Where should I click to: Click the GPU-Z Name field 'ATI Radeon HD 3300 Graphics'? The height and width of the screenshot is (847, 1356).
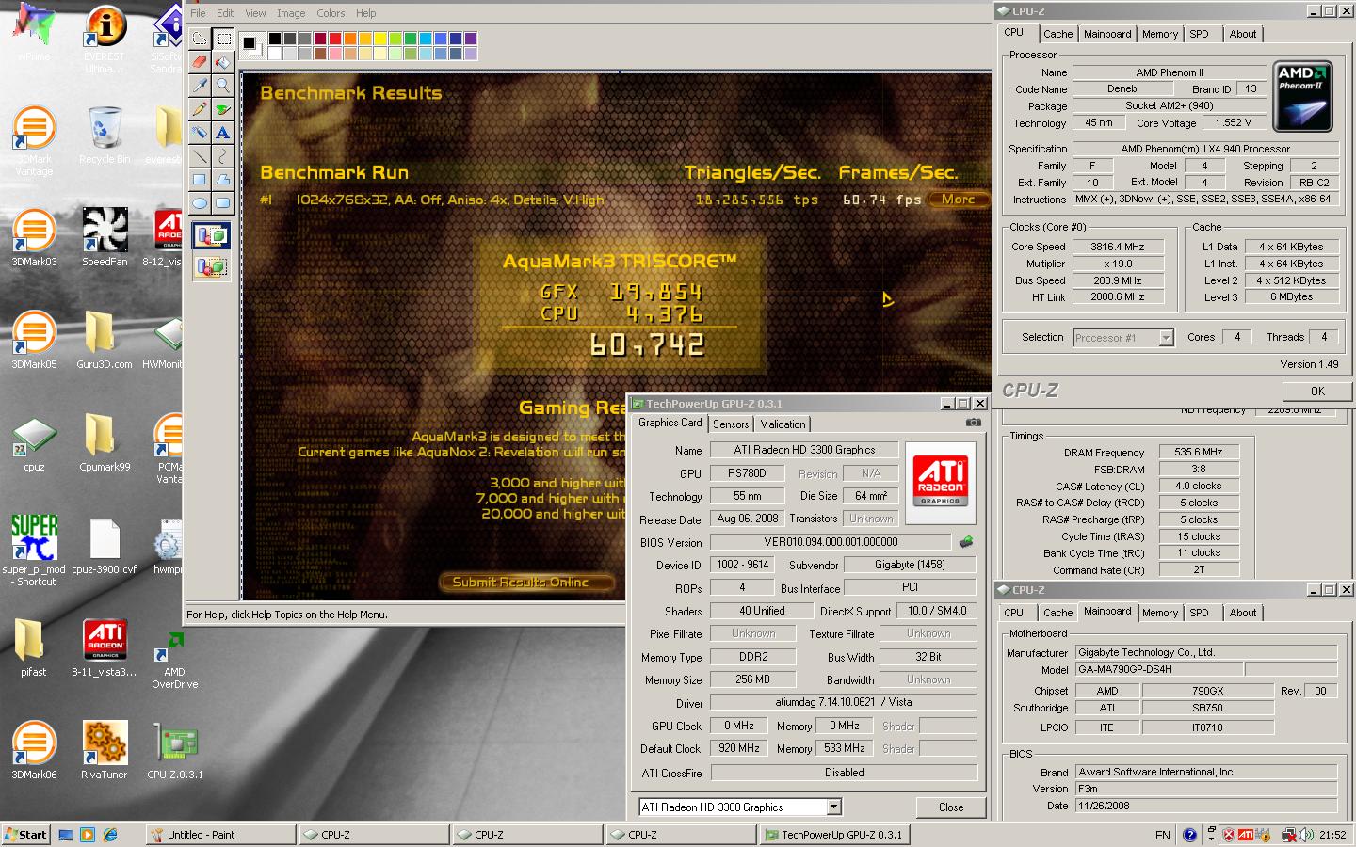tap(804, 450)
